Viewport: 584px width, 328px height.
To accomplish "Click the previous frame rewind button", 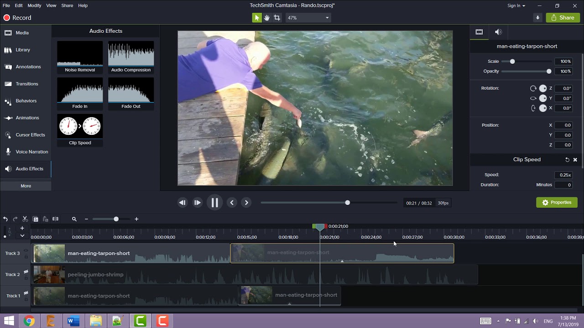I will tap(182, 203).
